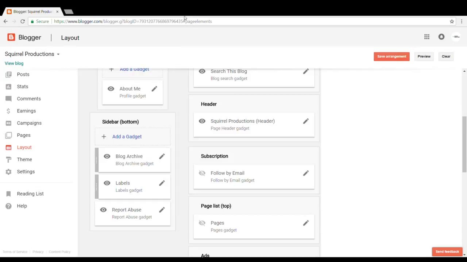Image resolution: width=467 pixels, height=262 pixels.
Task: Open the View blog link
Action: click(x=14, y=63)
